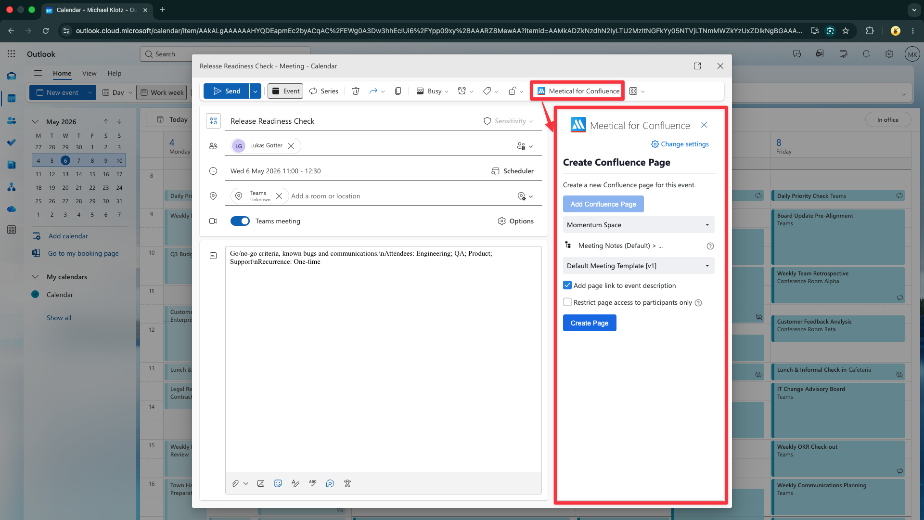
Task: Toggle the navigation pane hamburger menu
Action: (38, 73)
